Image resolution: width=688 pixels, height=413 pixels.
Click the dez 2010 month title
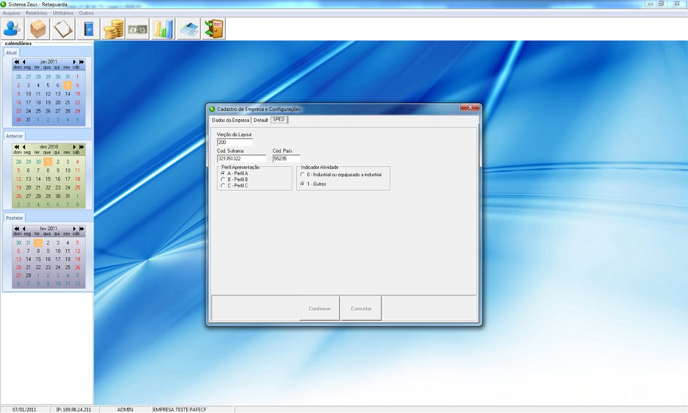(x=49, y=147)
